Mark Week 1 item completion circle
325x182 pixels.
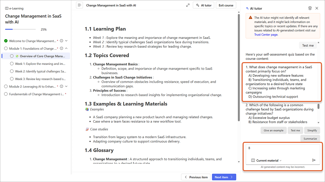[12, 64]
